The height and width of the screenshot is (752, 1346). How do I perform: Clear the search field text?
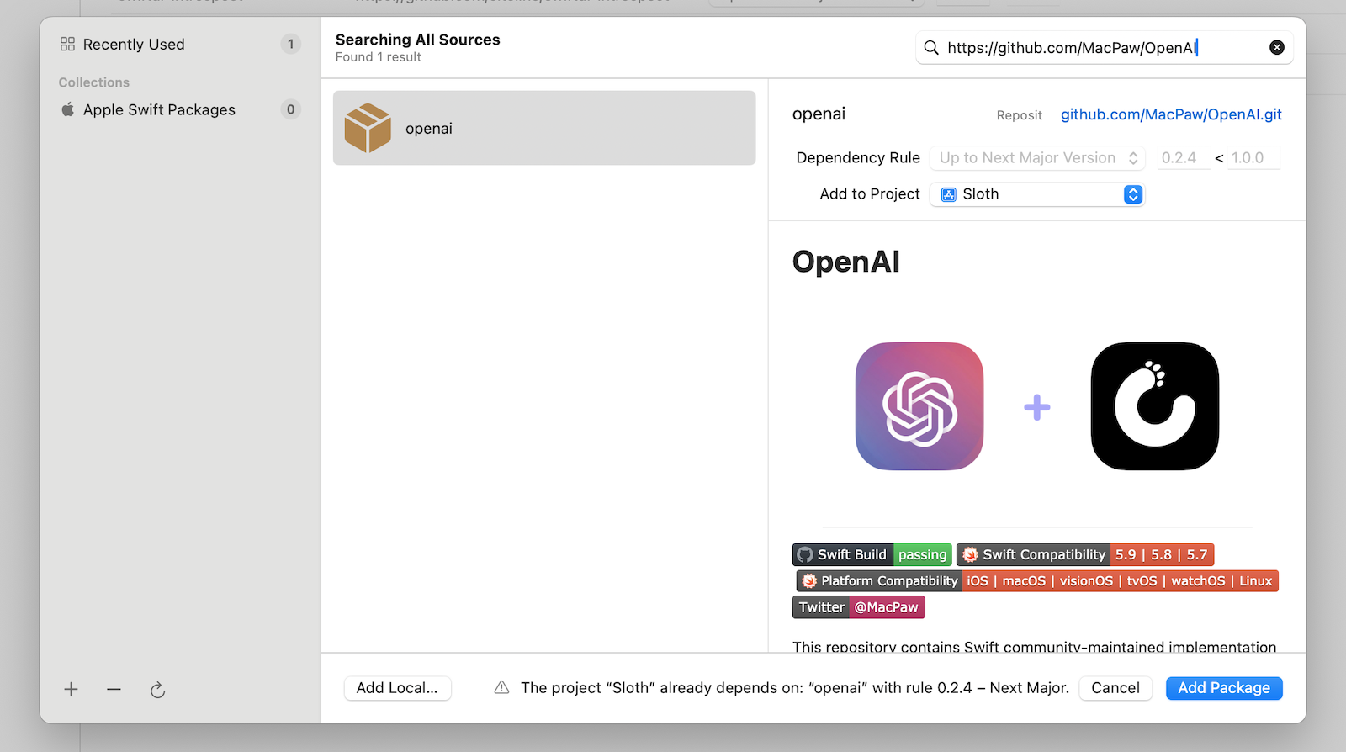coord(1277,47)
